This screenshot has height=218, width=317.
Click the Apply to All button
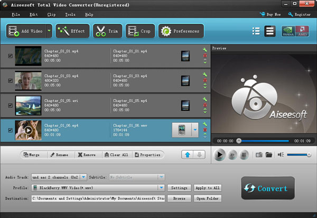(x=208, y=187)
